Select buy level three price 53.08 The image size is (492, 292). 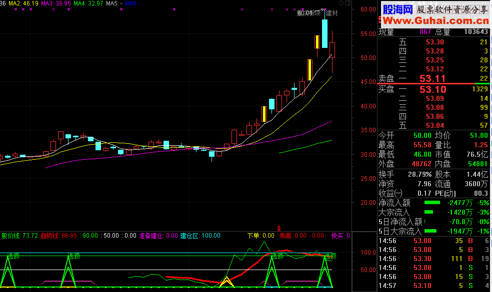point(435,107)
